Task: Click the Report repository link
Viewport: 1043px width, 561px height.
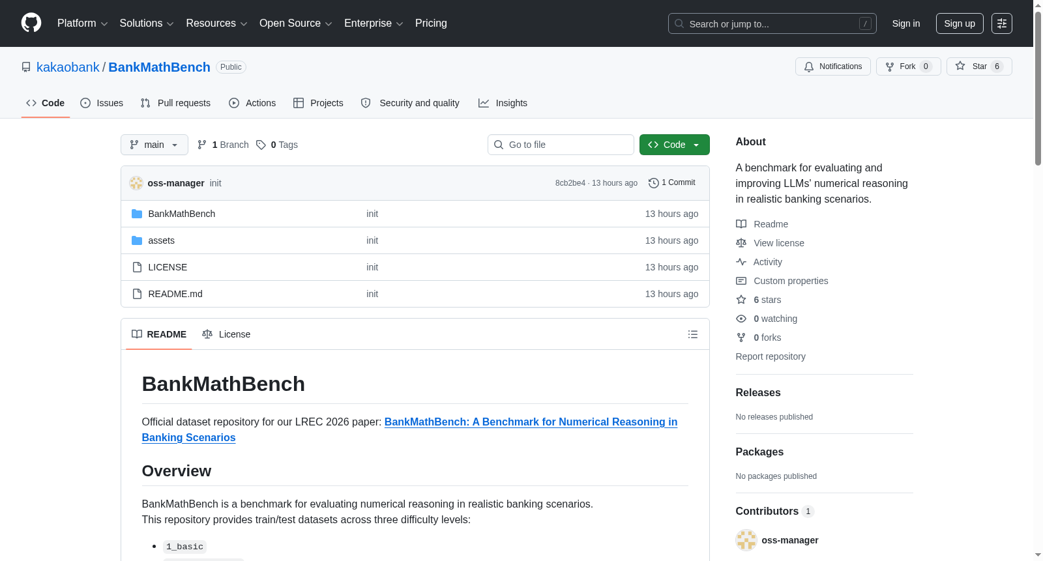Action: [x=771, y=356]
